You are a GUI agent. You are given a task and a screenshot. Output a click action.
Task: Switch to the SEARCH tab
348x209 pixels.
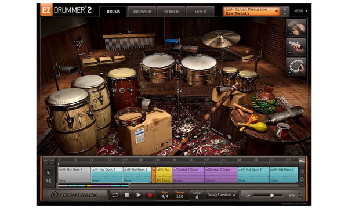(x=171, y=12)
